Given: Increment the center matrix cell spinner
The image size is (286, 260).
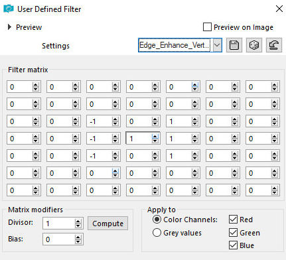Looking at the screenshot, I should click(x=155, y=137).
